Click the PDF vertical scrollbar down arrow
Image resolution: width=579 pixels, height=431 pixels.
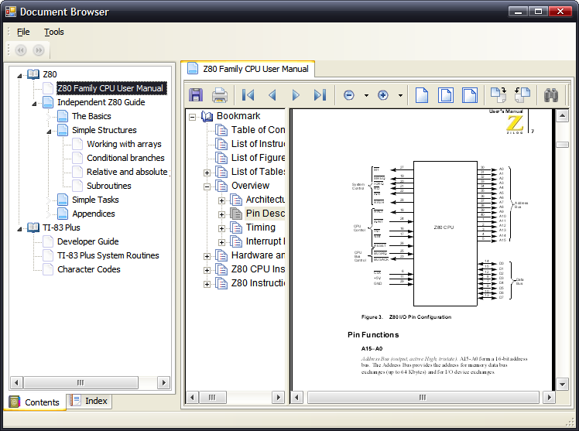click(x=563, y=384)
